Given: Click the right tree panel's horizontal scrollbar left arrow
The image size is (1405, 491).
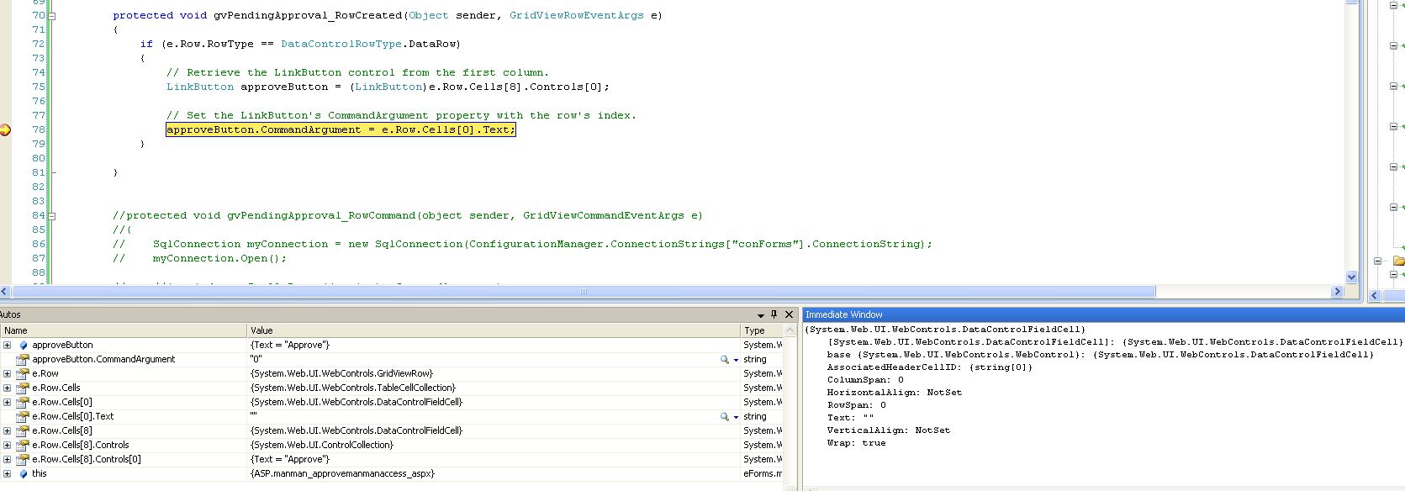Looking at the screenshot, I should [1376, 295].
